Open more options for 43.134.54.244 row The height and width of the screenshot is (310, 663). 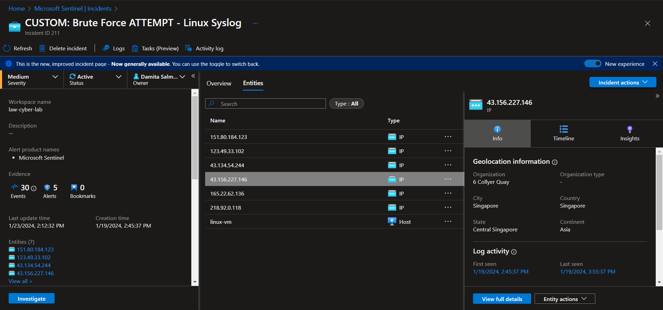448,165
